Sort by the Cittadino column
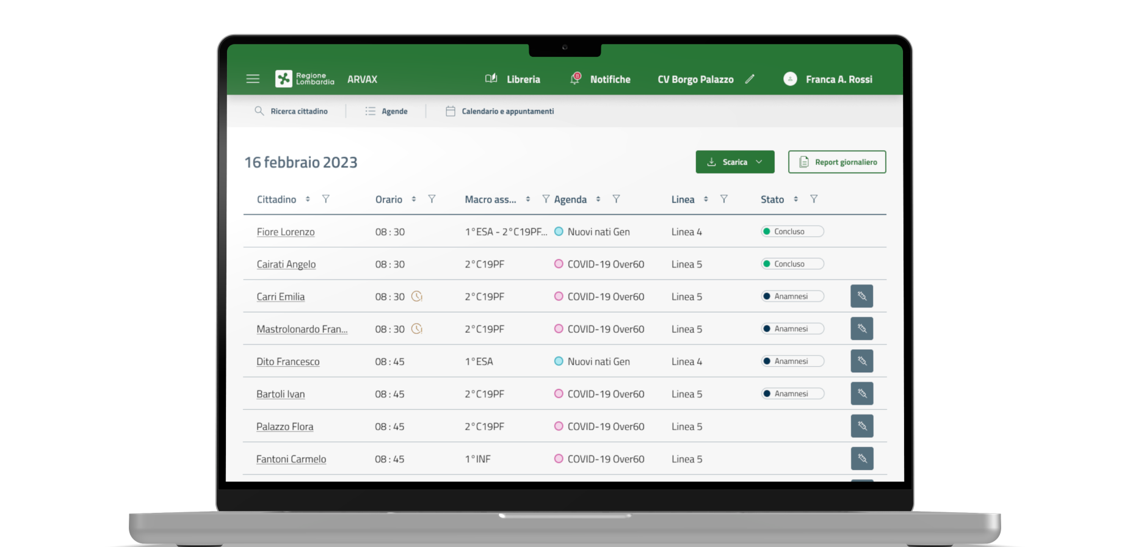The width and height of the screenshot is (1130, 547). point(308,199)
